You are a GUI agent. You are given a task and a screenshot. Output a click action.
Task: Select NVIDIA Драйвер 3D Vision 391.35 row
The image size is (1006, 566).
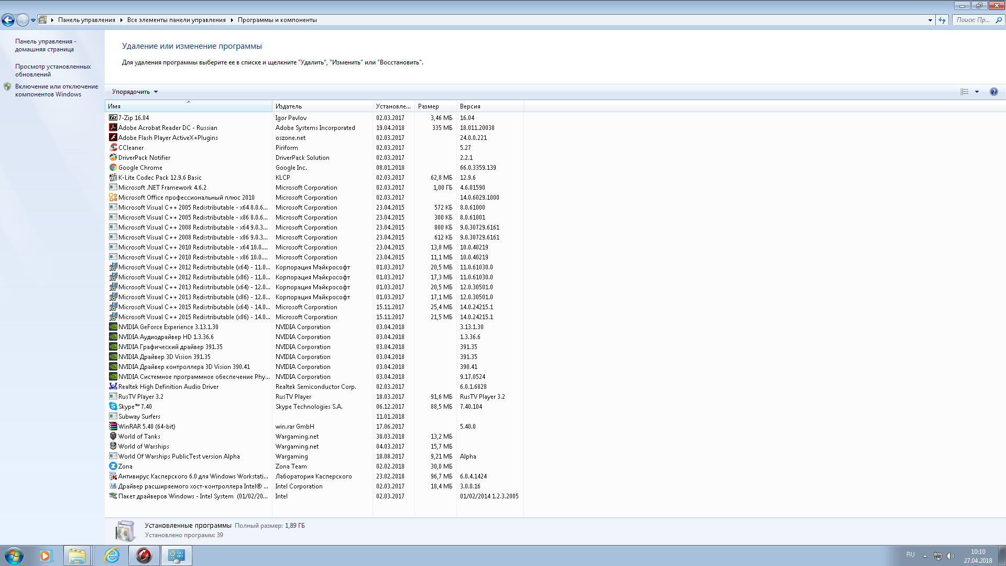(x=314, y=357)
